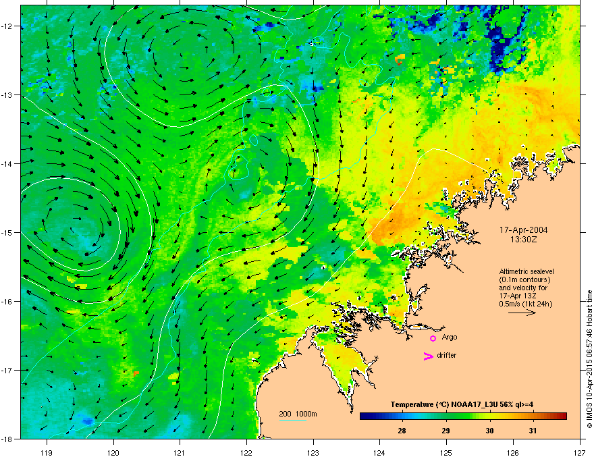This screenshot has width=594, height=459.
Task: Click the '17-Apr-2004' date label
Action: point(523,230)
